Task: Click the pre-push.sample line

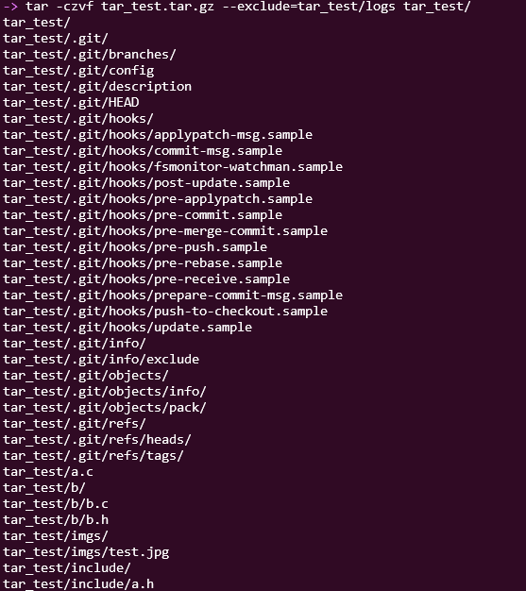Action: pos(135,247)
